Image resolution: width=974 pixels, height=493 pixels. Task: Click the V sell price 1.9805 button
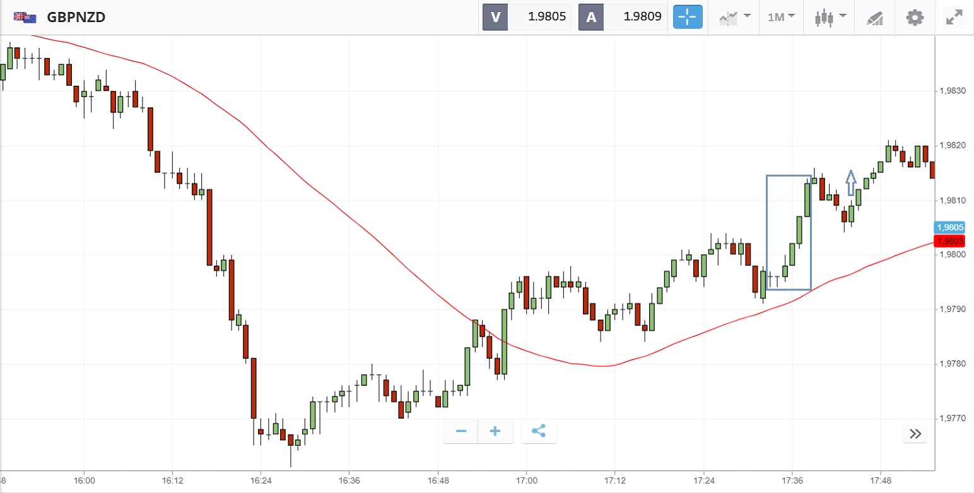[x=527, y=17]
